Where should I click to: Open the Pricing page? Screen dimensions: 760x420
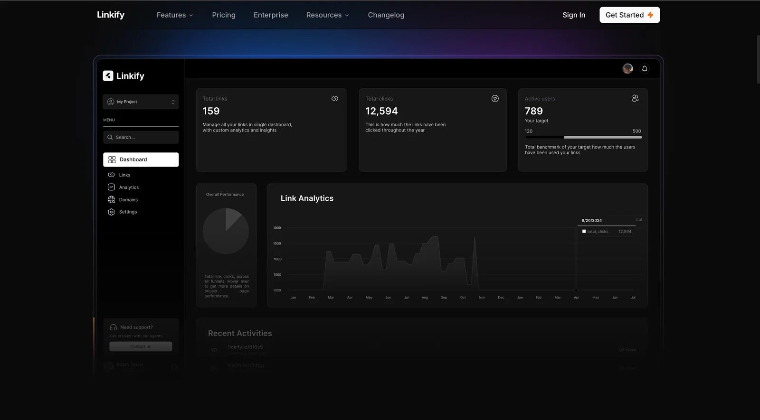(224, 15)
